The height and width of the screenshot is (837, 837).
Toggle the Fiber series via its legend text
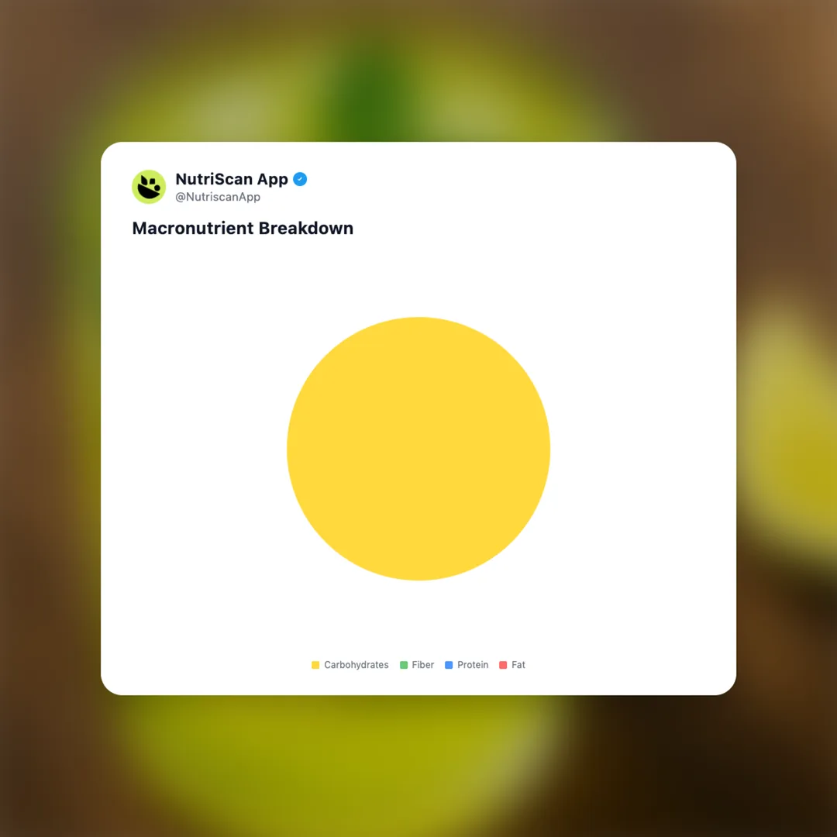(x=423, y=665)
